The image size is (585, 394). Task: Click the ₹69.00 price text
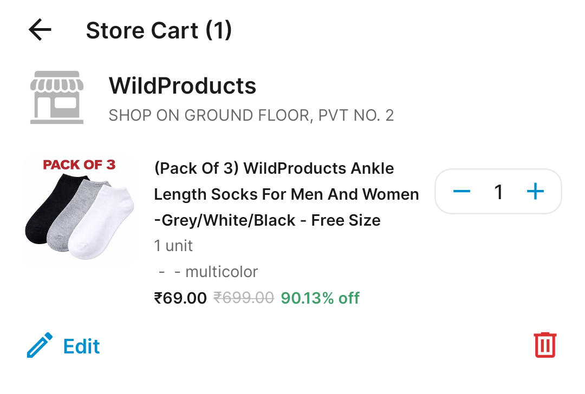tap(180, 298)
